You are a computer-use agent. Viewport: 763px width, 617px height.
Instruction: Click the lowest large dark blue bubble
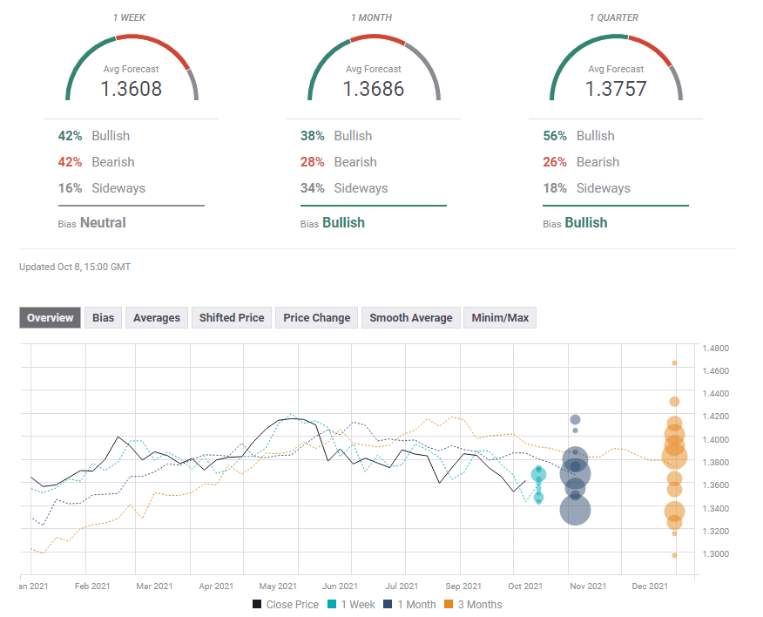tap(575, 510)
